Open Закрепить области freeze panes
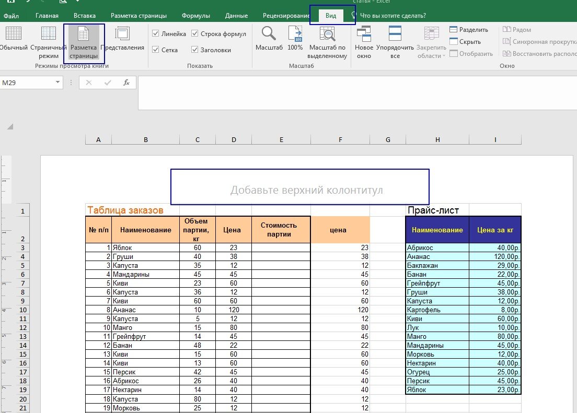This screenshot has height=413, width=577. point(431,43)
